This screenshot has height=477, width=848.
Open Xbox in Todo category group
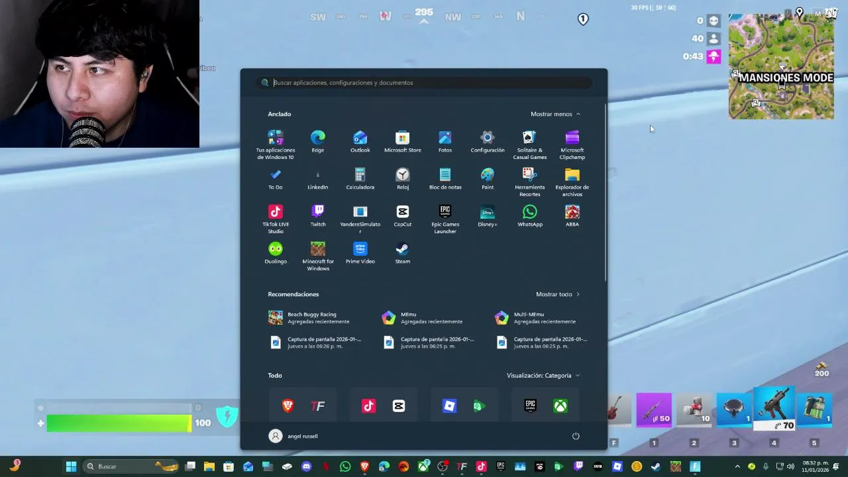[560, 406]
